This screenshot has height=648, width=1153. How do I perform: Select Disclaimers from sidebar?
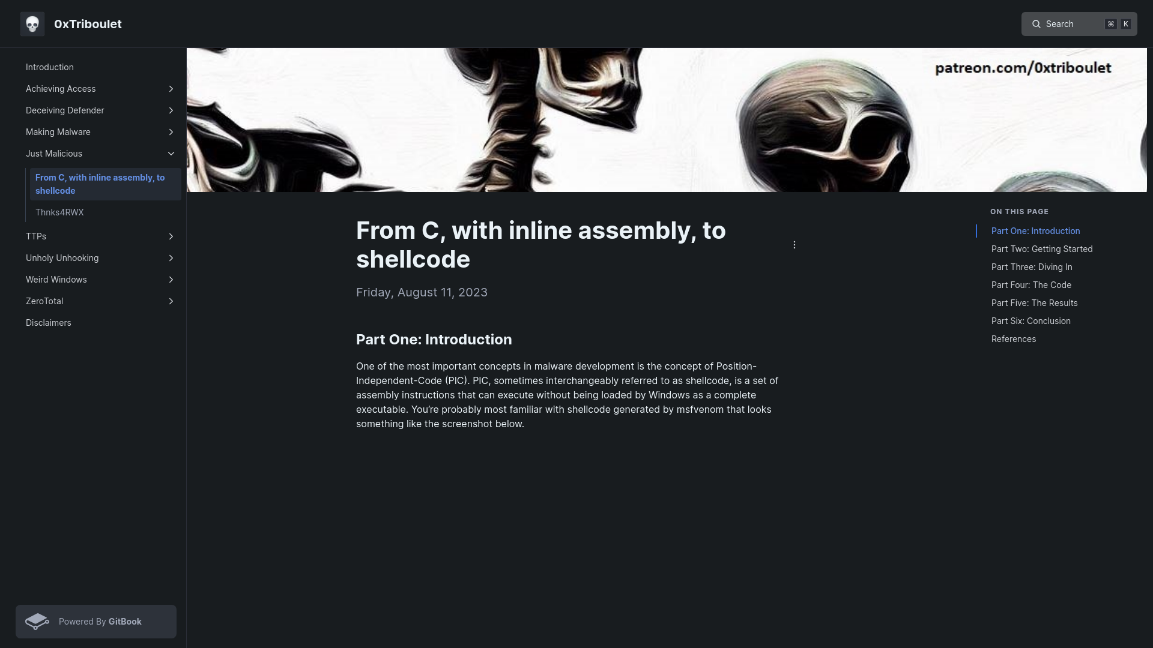48,322
